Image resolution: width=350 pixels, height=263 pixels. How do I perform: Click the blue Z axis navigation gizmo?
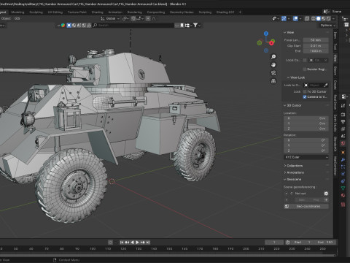(x=266, y=34)
